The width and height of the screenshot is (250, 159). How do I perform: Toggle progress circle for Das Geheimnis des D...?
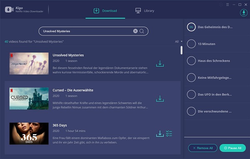191,27
